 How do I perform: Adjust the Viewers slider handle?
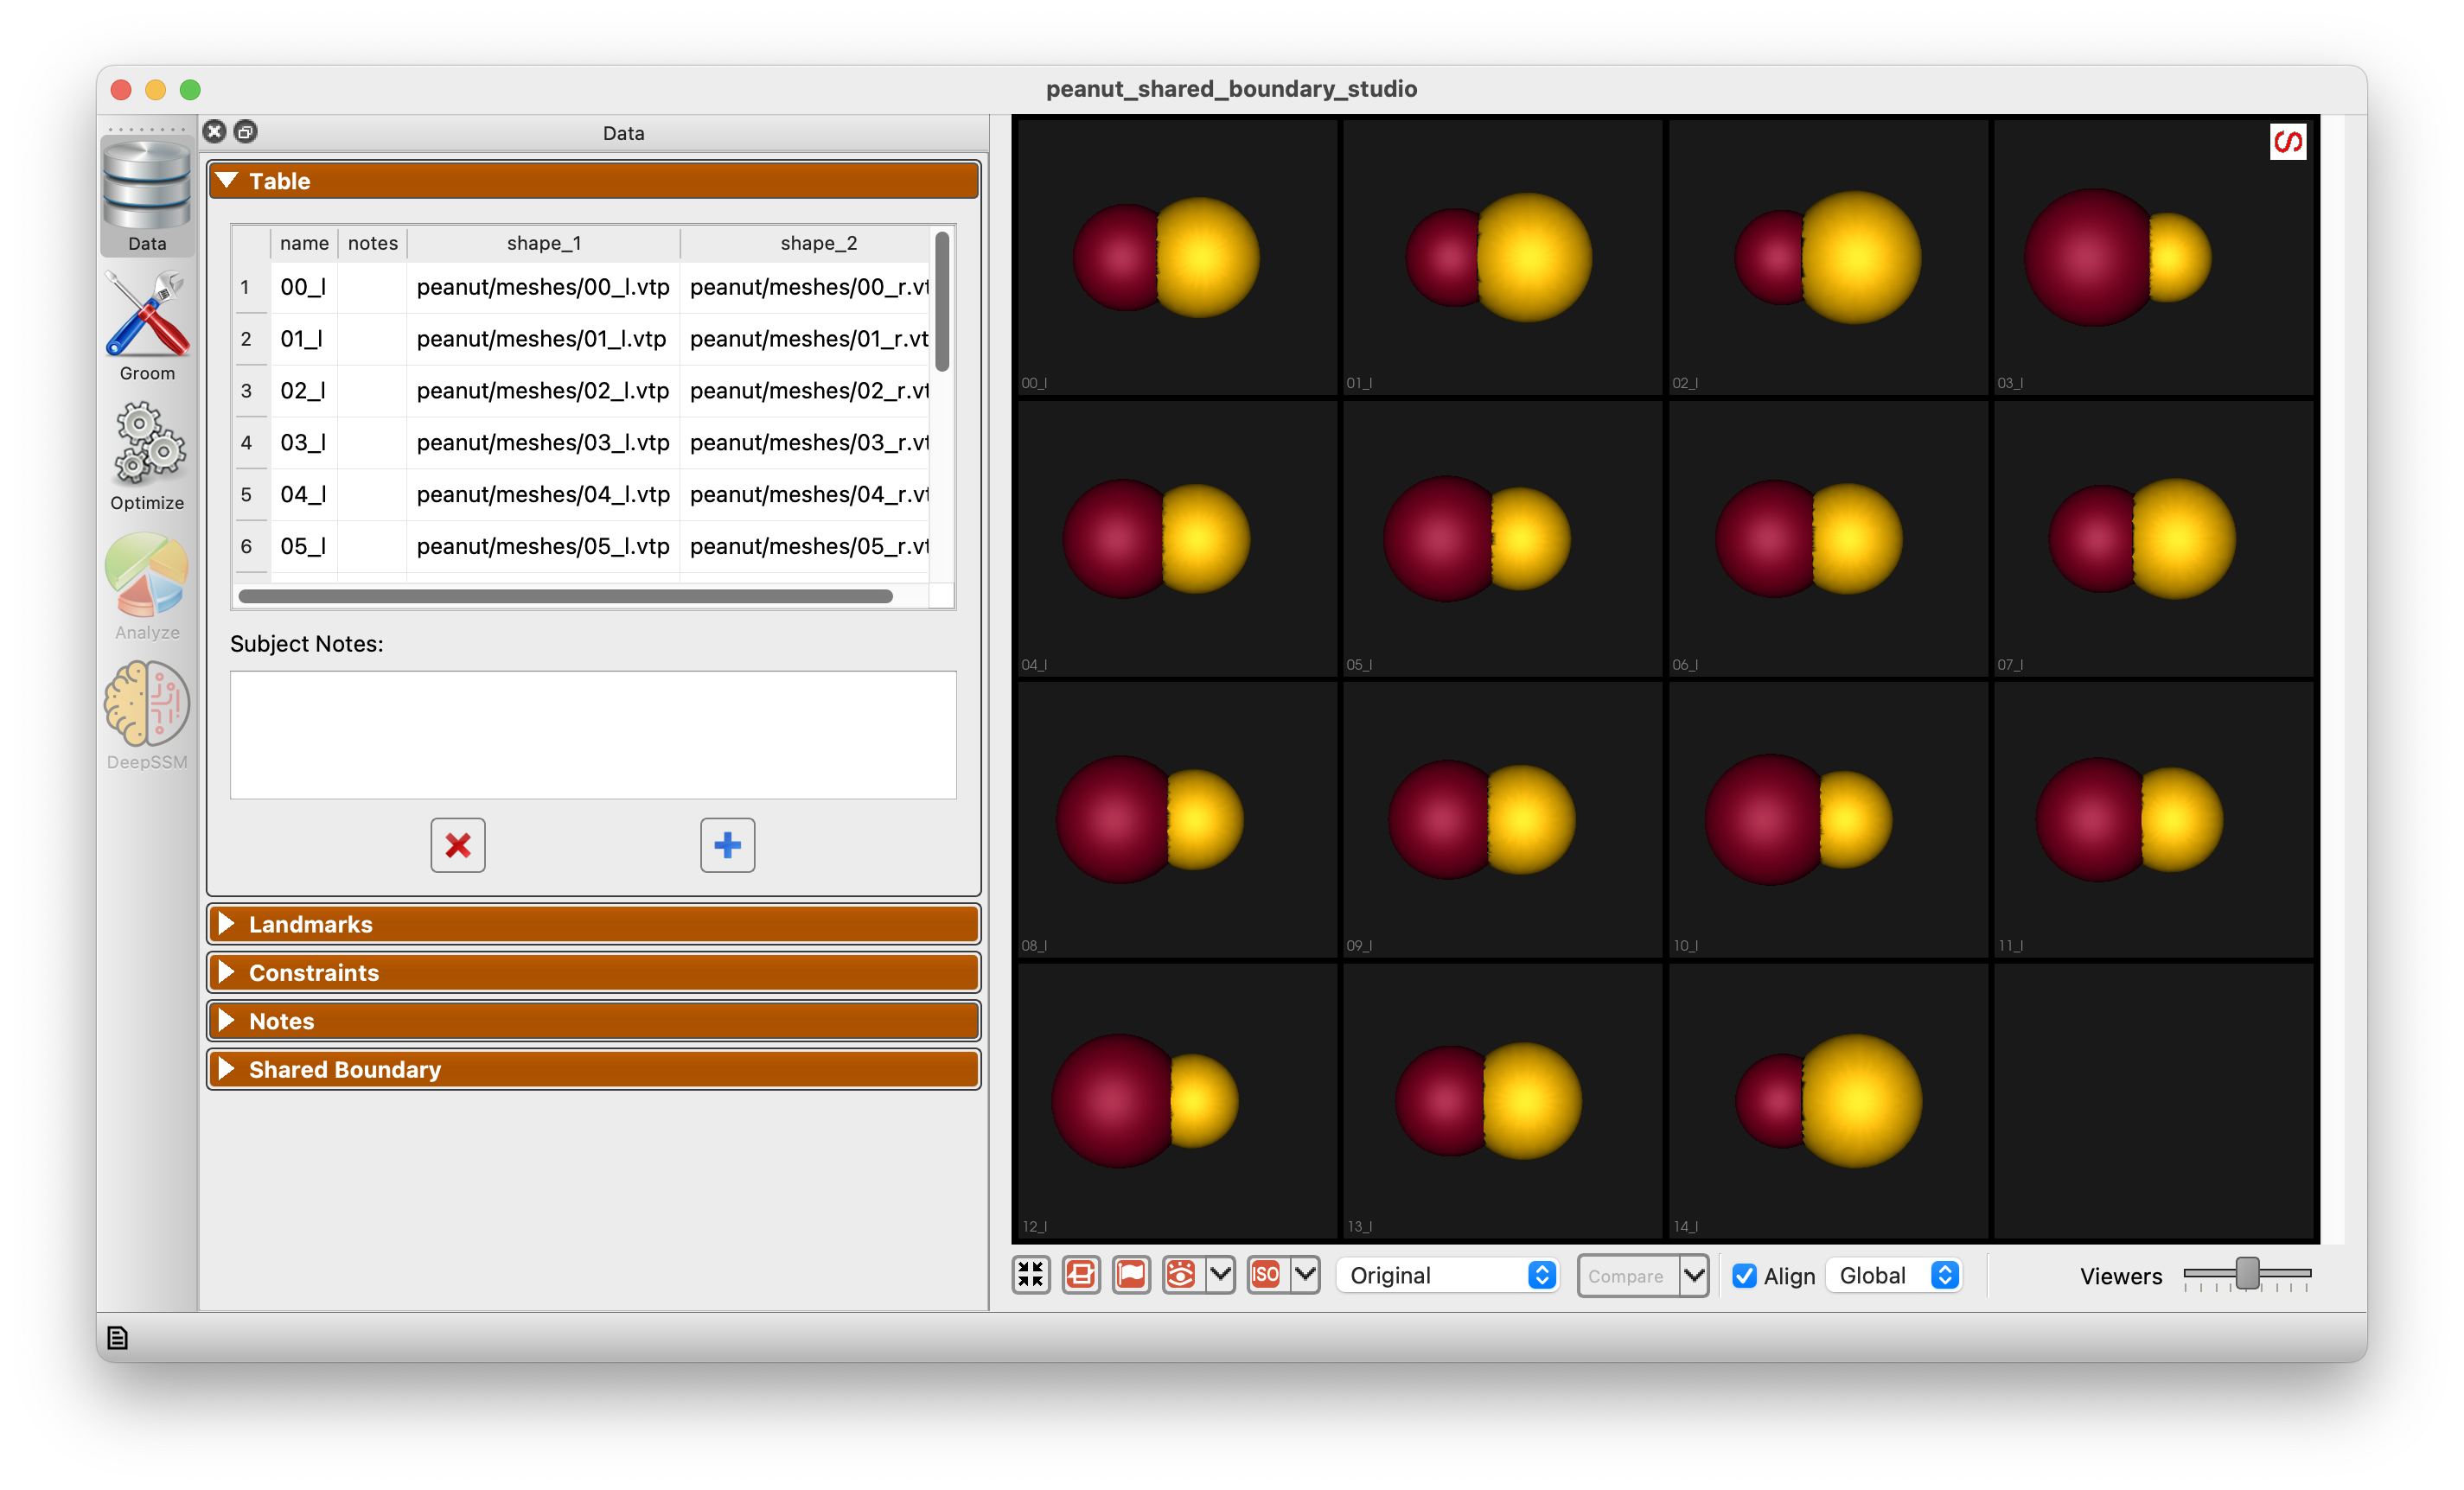(2247, 1274)
